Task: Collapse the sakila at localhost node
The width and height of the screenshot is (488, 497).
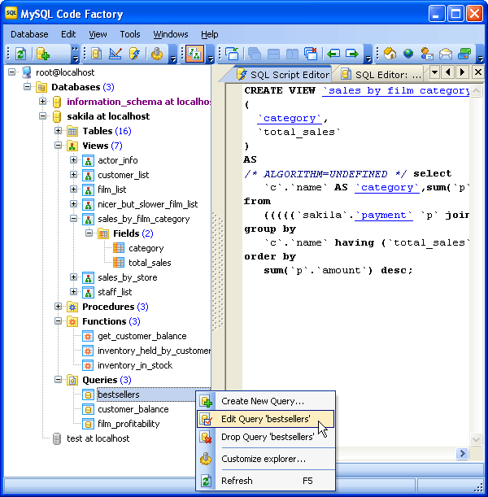Action: point(42,116)
